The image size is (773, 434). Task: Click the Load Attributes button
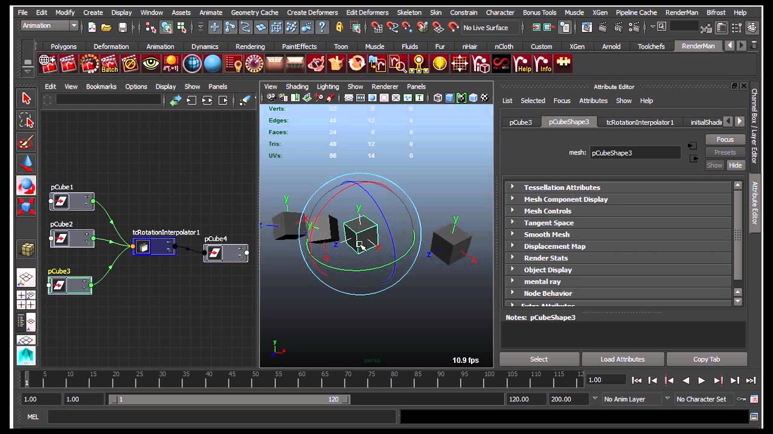pyautogui.click(x=623, y=359)
